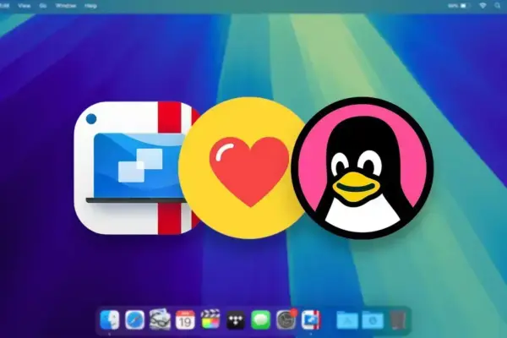Screen dimensions: 507x338
Task: Open the Applications folder in dock
Action: pos(347,320)
